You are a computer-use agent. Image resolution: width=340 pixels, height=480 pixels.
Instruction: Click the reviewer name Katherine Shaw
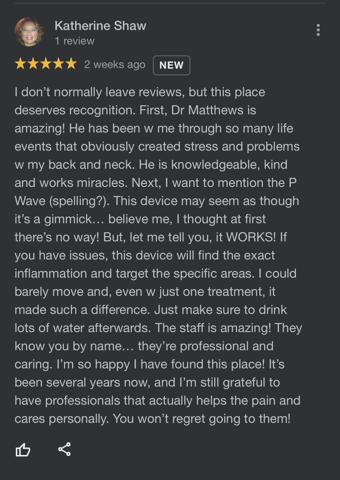(x=100, y=26)
